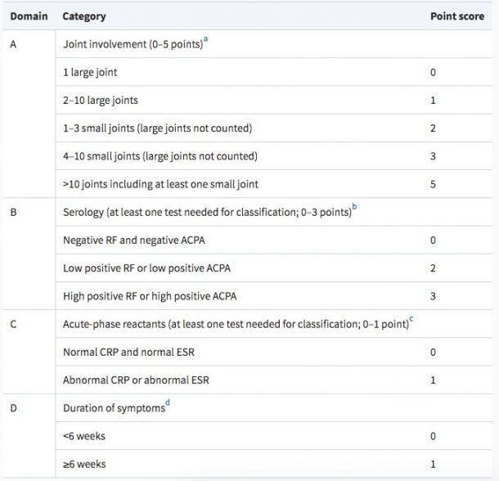Screen dimensions: 499x481
Task: Click the Point score column header
Action: (456, 16)
